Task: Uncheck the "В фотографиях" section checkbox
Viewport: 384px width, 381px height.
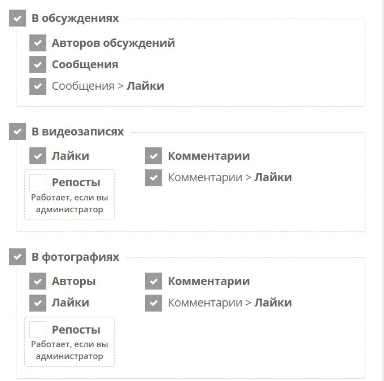Action: (x=18, y=257)
